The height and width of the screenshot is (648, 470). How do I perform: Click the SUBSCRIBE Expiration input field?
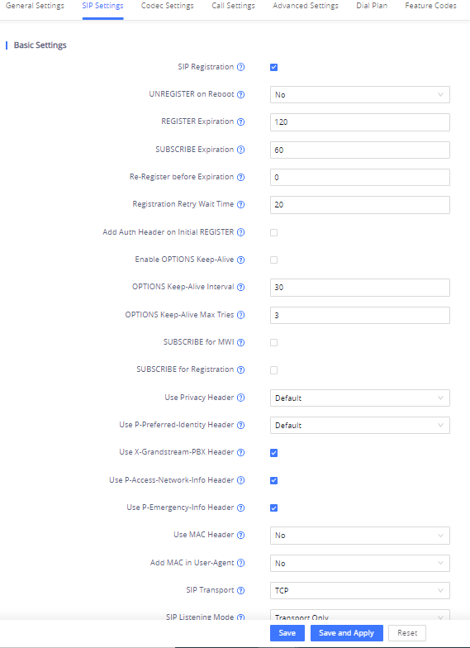pos(360,150)
